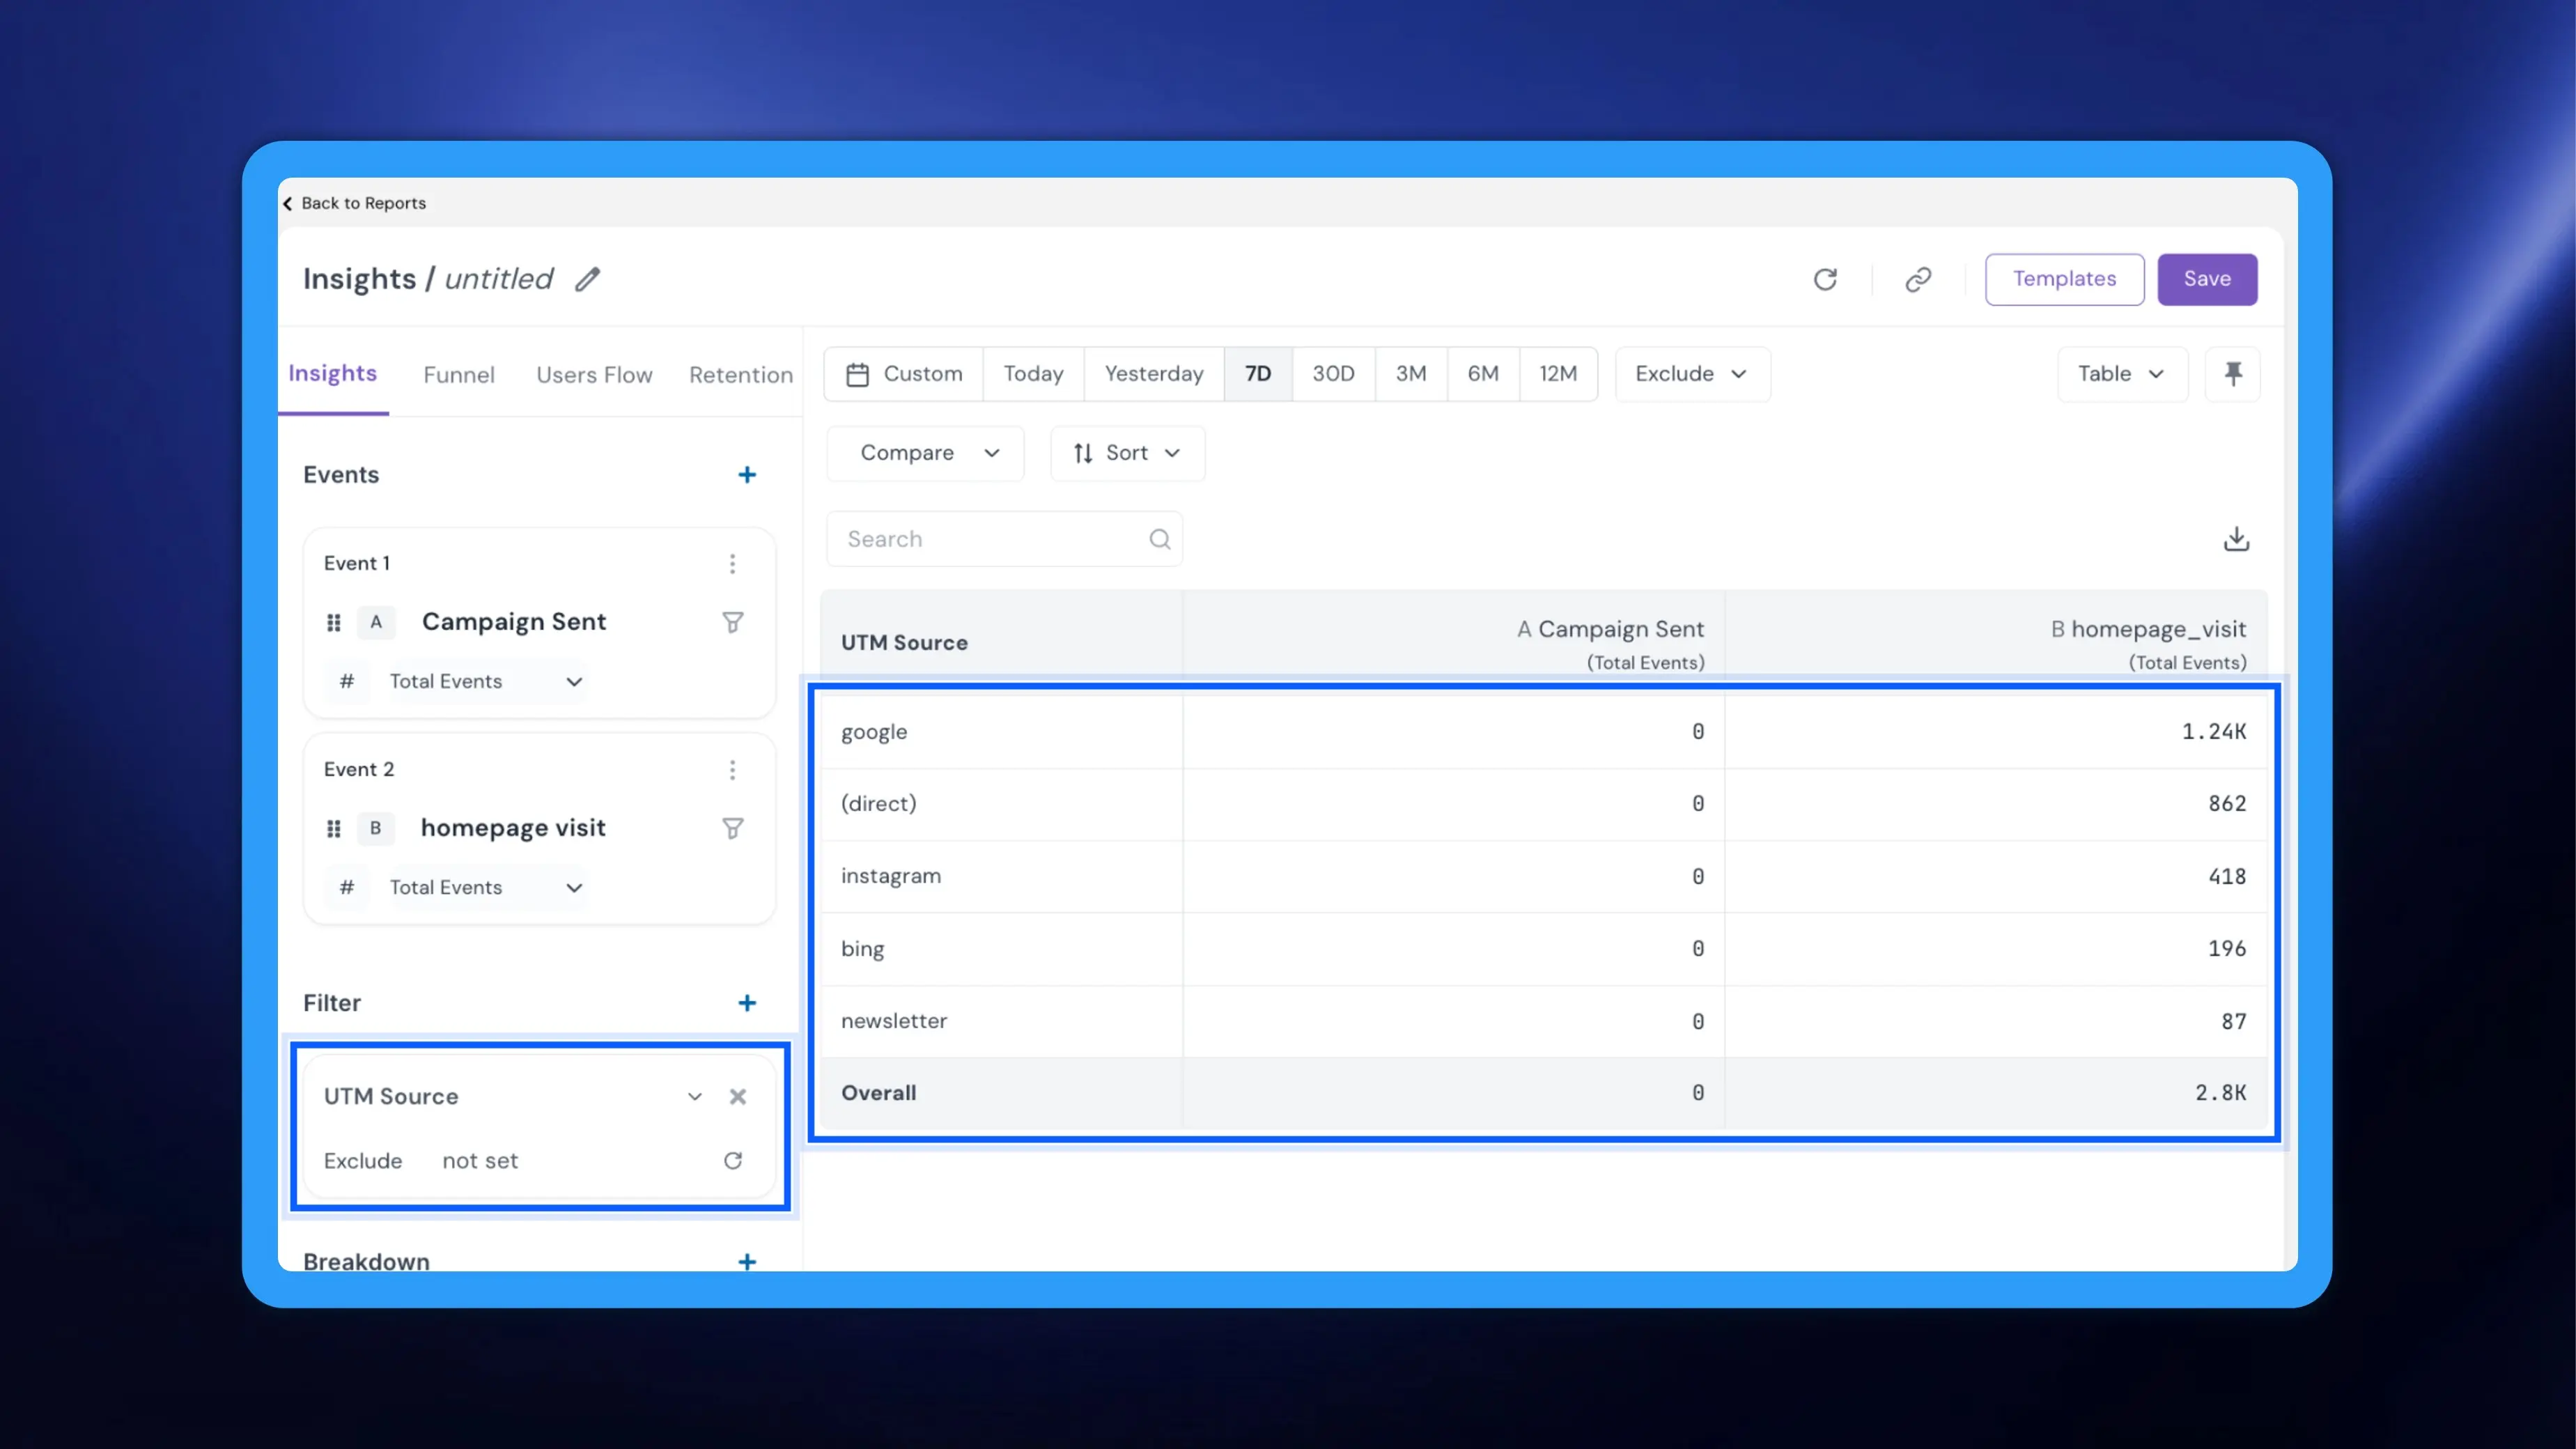The width and height of the screenshot is (2576, 1449).
Task: Change the Exclude operator in UTM Source filter
Action: (363, 1161)
